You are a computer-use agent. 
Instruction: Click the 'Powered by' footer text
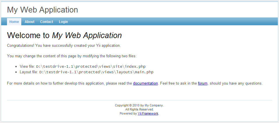point(128,114)
